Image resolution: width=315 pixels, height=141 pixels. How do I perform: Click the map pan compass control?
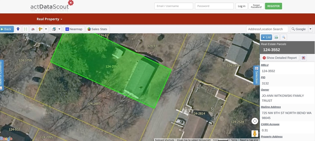(255, 121)
